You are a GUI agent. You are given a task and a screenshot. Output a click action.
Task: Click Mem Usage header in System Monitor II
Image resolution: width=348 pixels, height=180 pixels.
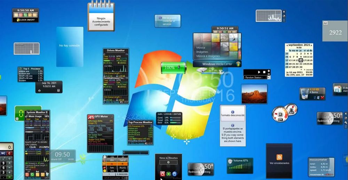[x=35, y=116]
